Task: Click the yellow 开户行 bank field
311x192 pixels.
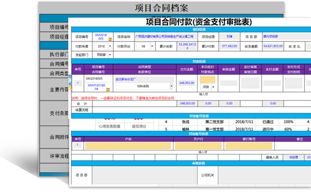Action: pos(198,146)
